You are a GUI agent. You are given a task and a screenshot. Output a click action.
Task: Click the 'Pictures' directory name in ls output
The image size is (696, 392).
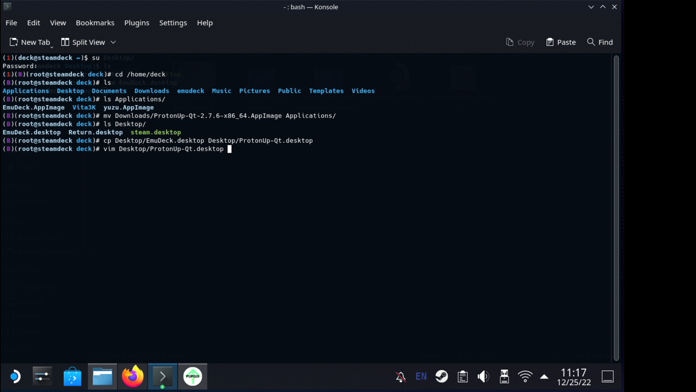click(x=255, y=91)
